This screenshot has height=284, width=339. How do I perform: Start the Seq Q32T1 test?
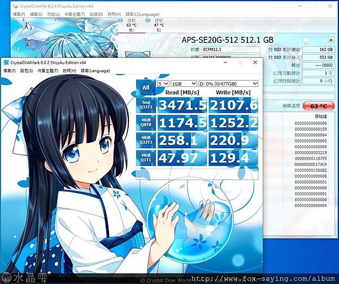[x=146, y=105]
